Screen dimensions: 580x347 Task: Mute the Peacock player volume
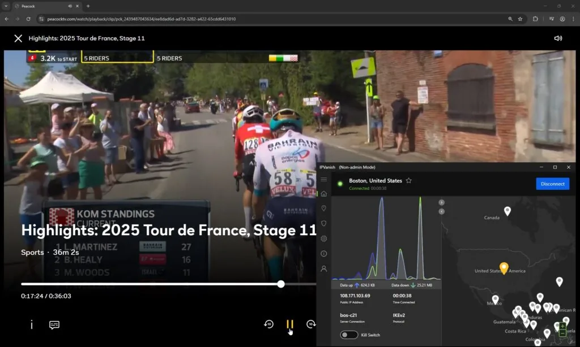tap(558, 38)
